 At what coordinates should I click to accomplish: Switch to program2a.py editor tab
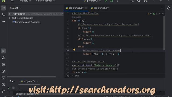click(76, 8)
